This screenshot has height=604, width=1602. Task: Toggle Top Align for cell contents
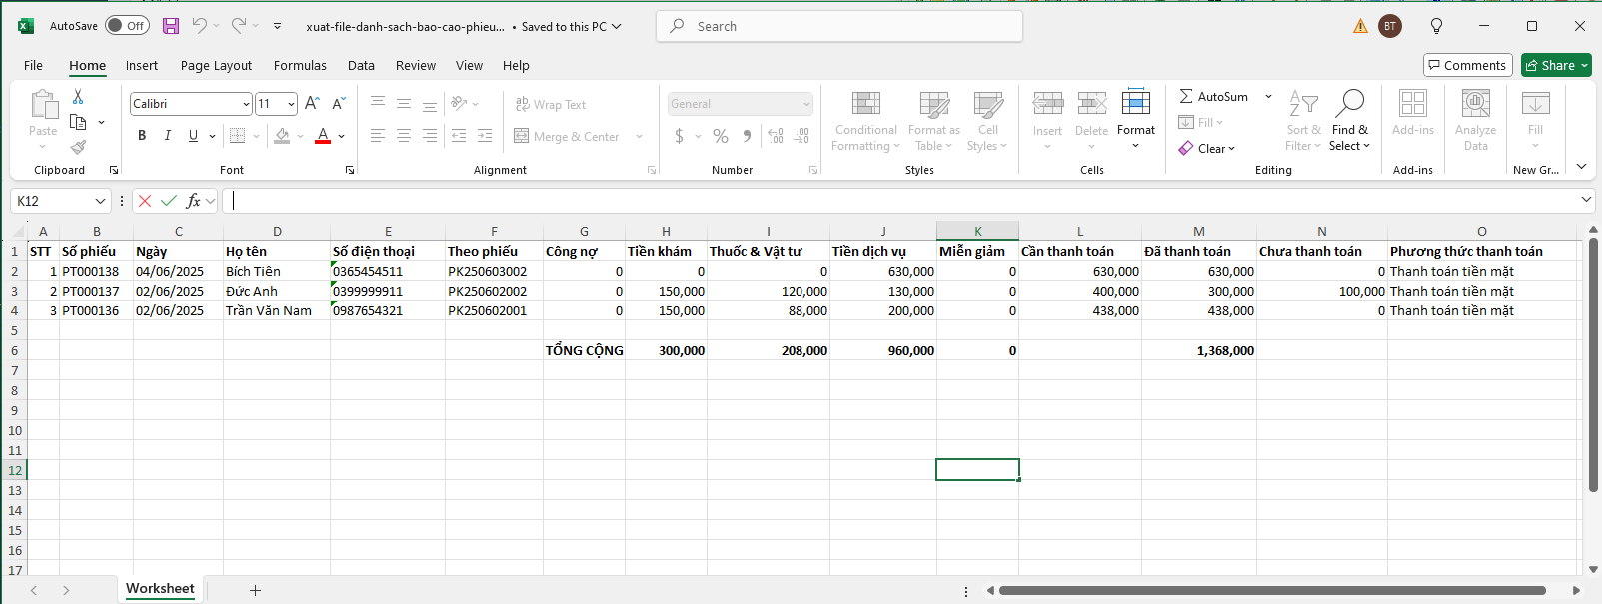(x=378, y=104)
